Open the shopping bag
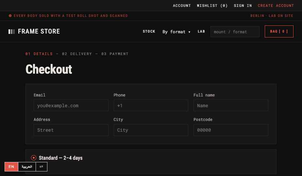The width and height of the screenshot is (302, 176). [279, 31]
